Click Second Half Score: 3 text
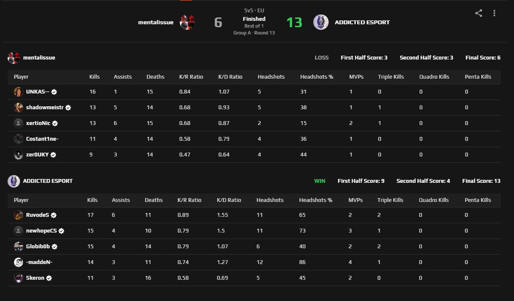 tap(427, 58)
